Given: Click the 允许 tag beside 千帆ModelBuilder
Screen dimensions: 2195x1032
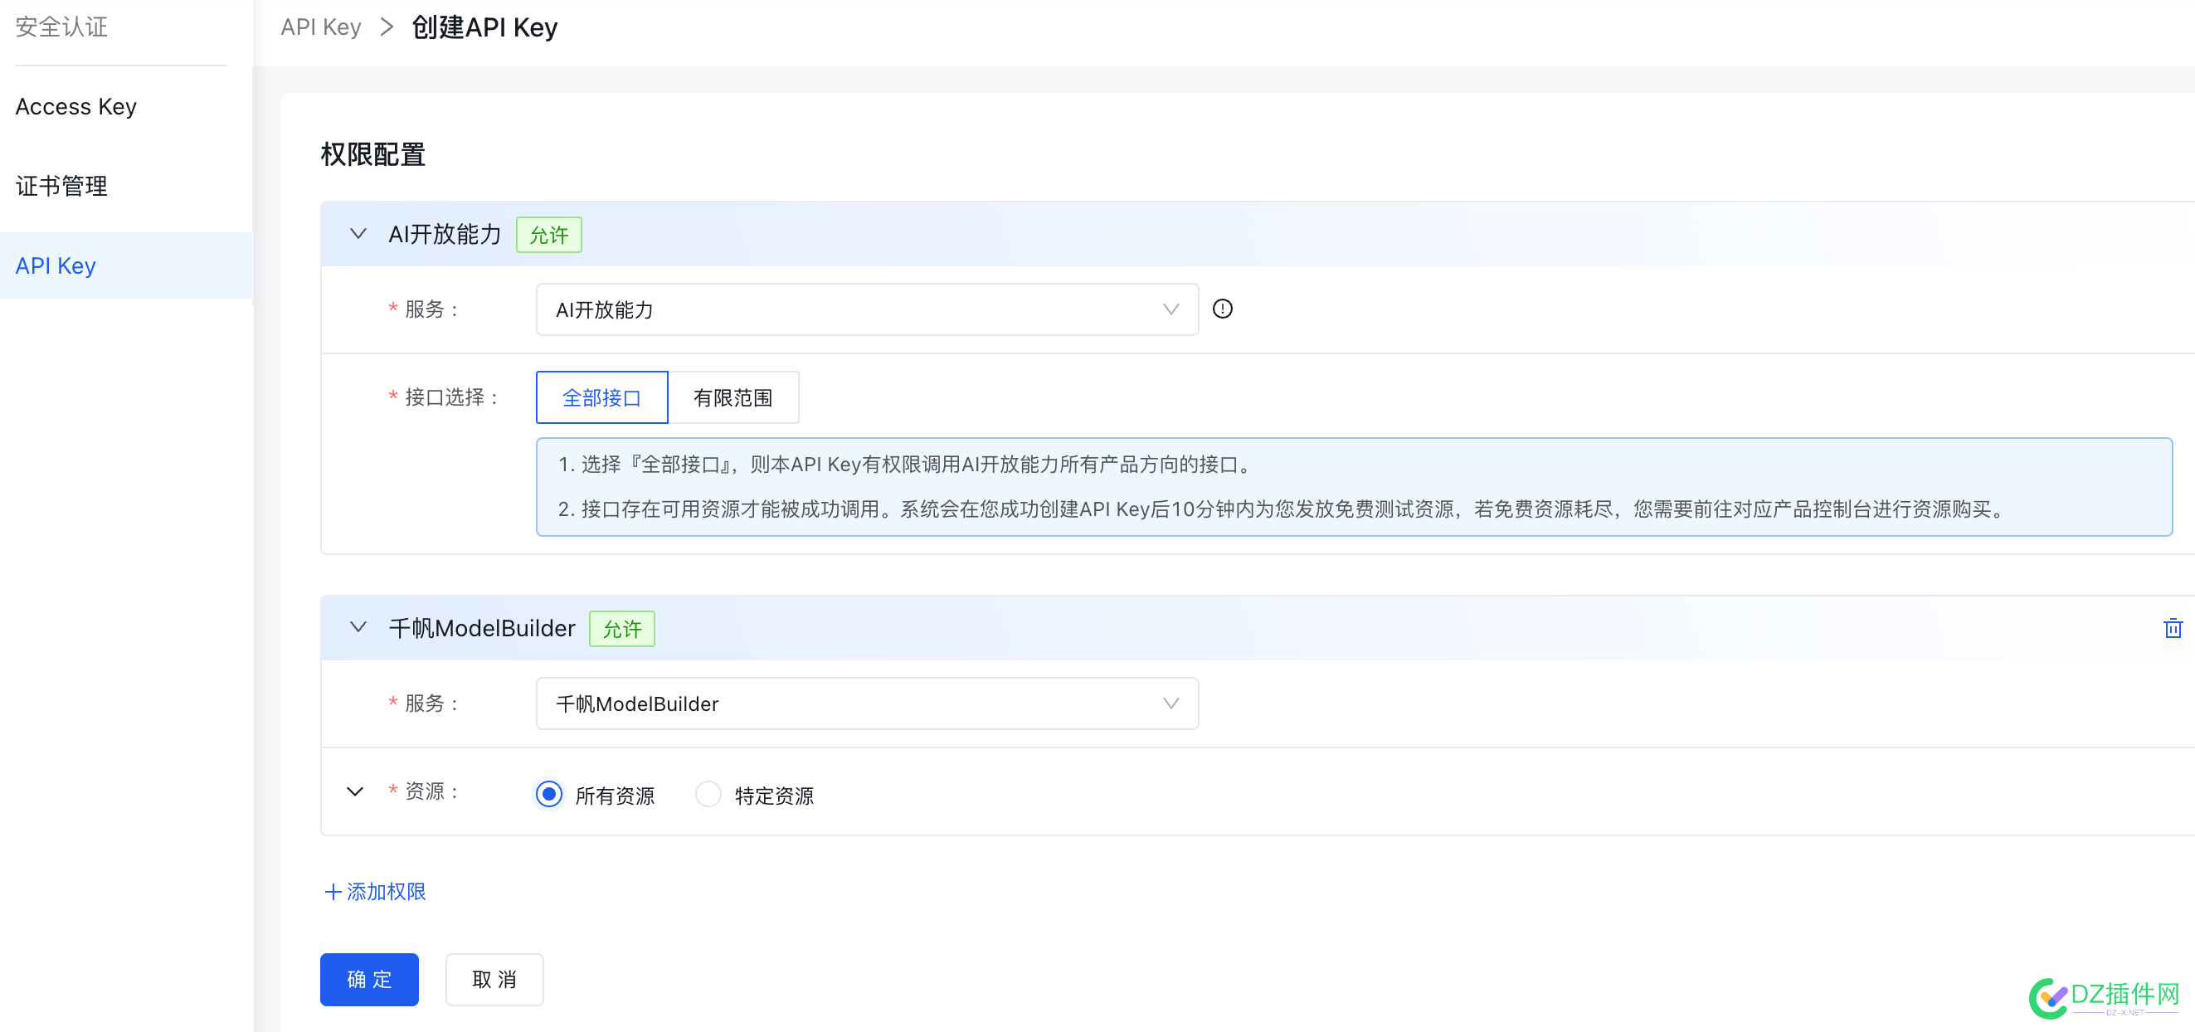Looking at the screenshot, I should pos(622,629).
